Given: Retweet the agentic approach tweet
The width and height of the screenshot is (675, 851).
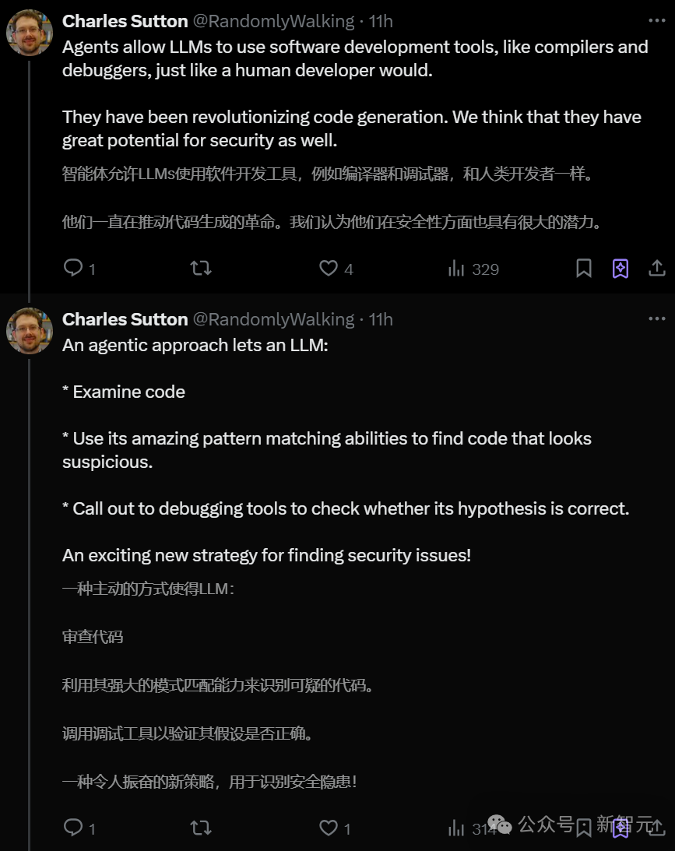Looking at the screenshot, I should pyautogui.click(x=201, y=828).
